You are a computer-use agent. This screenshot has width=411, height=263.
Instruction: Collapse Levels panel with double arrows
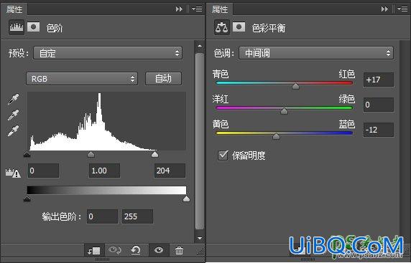tap(179, 9)
